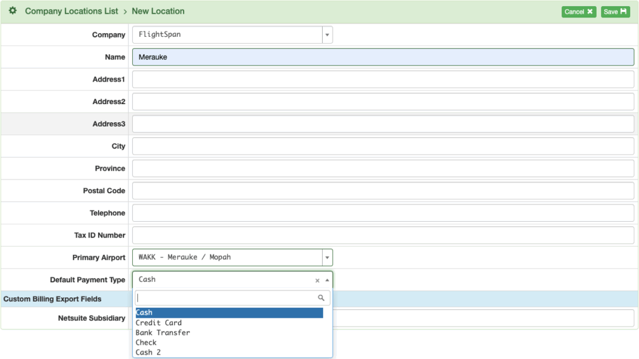Click the Name field containing Merauke
The width and height of the screenshot is (639, 359).
(383, 57)
